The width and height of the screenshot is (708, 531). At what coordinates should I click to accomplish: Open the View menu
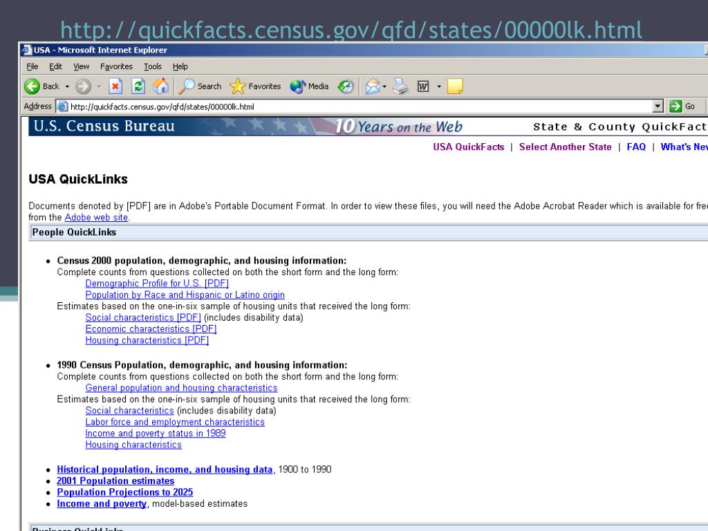click(x=82, y=66)
